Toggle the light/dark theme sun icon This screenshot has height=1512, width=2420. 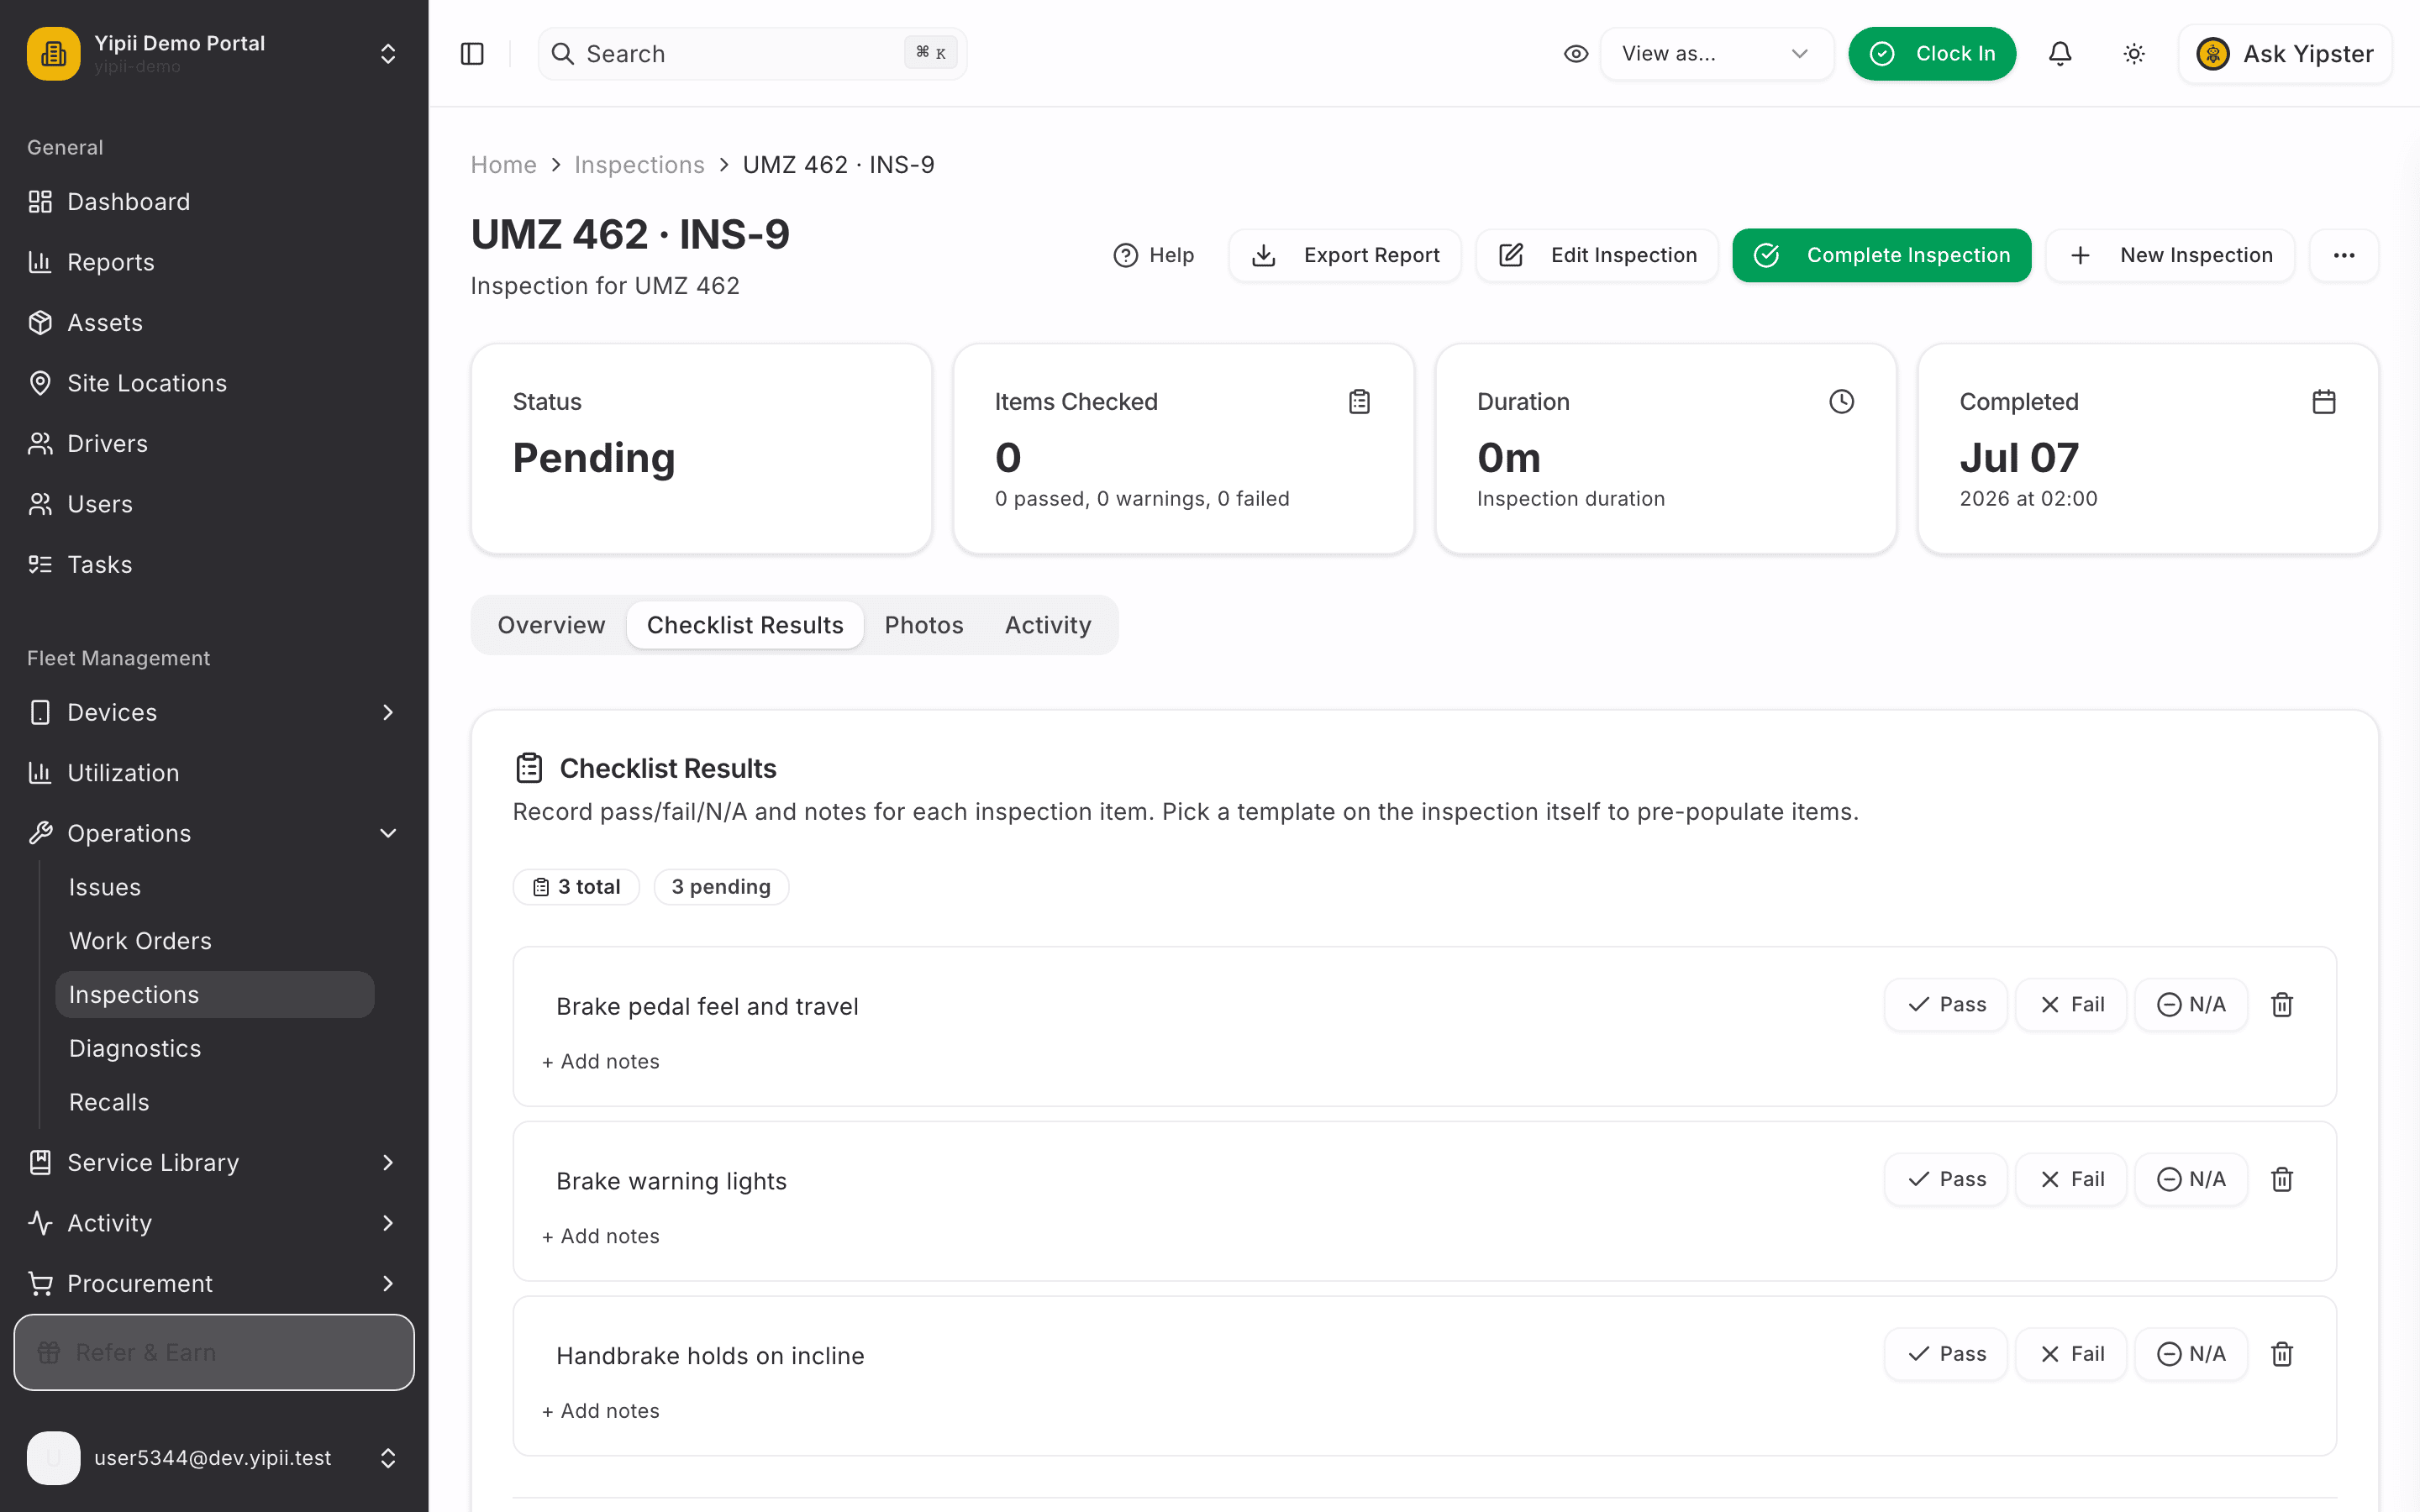tap(2134, 54)
